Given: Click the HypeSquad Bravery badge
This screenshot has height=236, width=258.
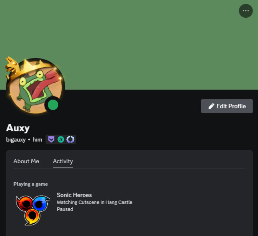Looking at the screenshot, I should (51, 140).
